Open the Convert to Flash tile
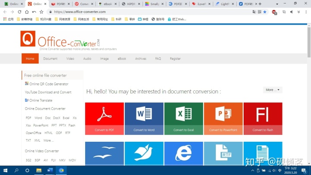 pyautogui.click(x=263, y=118)
